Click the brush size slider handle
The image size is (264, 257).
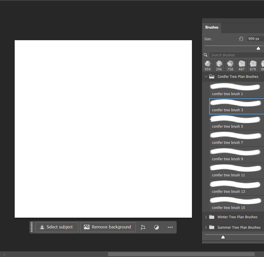pos(258,48)
